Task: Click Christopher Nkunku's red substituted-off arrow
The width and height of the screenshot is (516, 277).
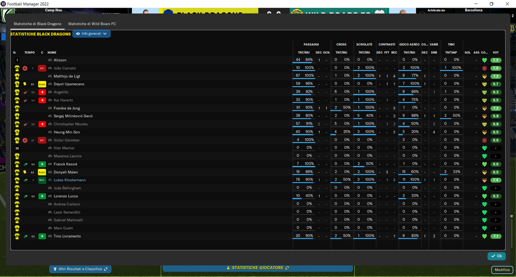Action: [42, 124]
